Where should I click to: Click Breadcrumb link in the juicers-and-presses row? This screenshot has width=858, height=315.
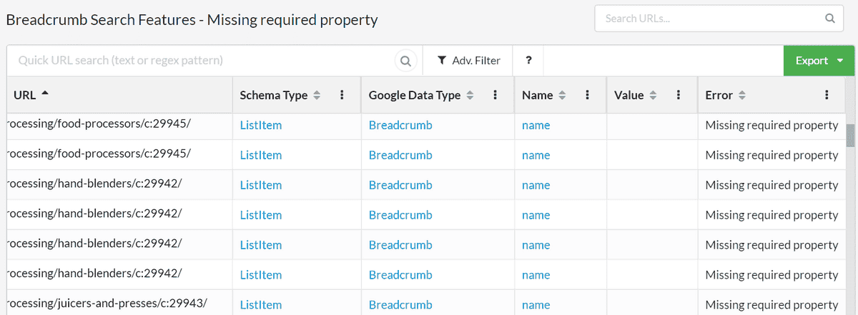[x=400, y=304]
